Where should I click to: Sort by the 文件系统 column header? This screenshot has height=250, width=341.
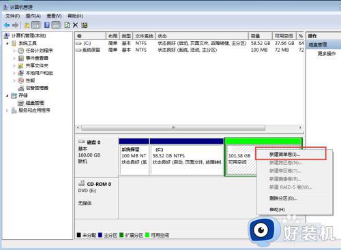click(144, 36)
